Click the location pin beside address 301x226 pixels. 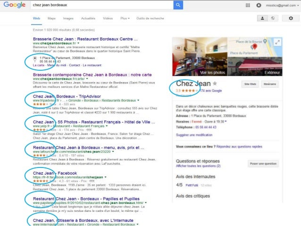(x=35, y=59)
